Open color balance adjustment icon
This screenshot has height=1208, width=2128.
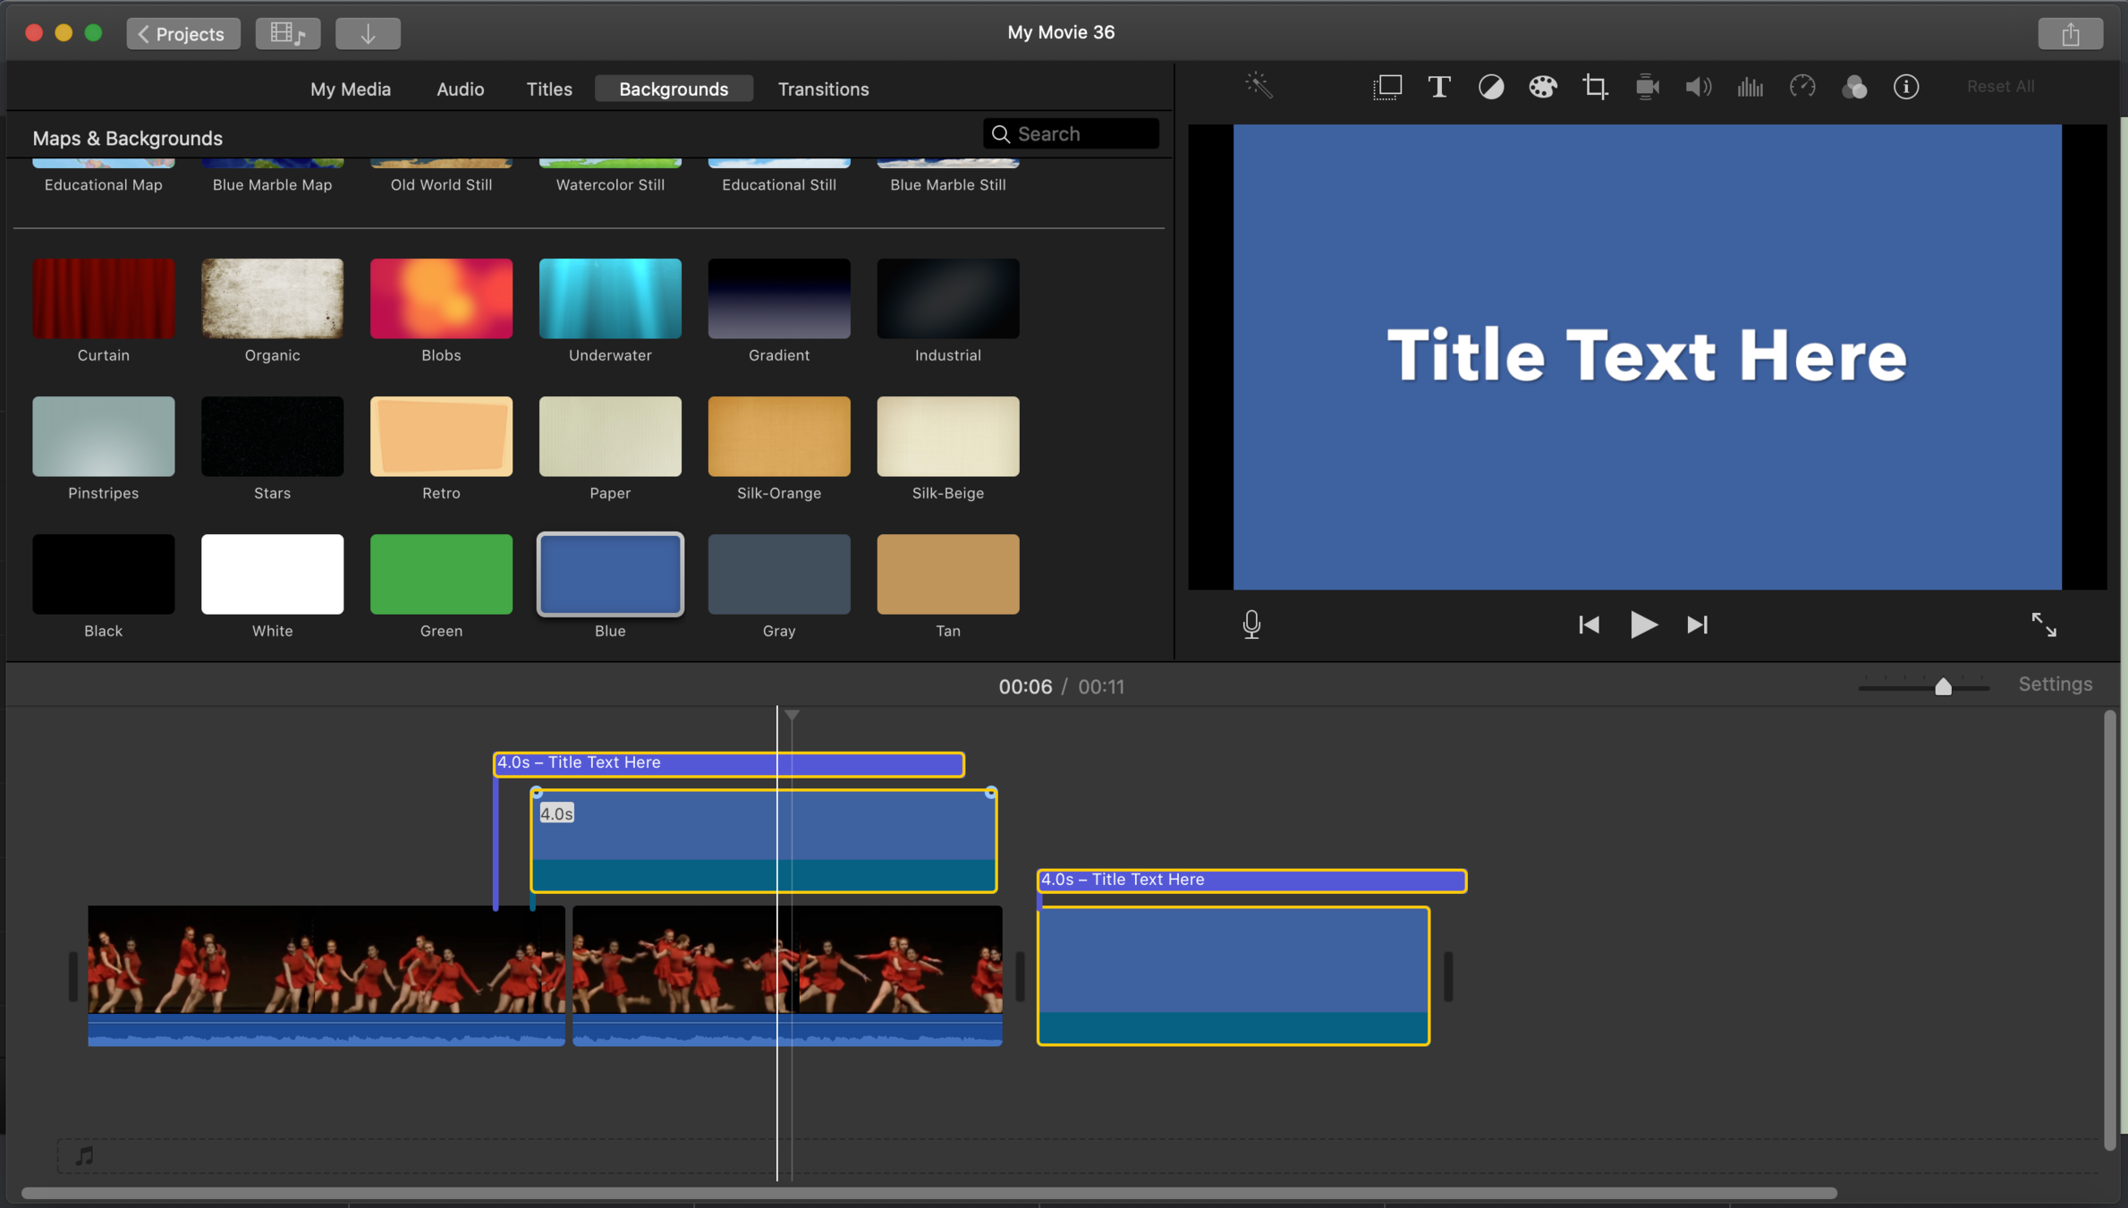tap(1490, 87)
